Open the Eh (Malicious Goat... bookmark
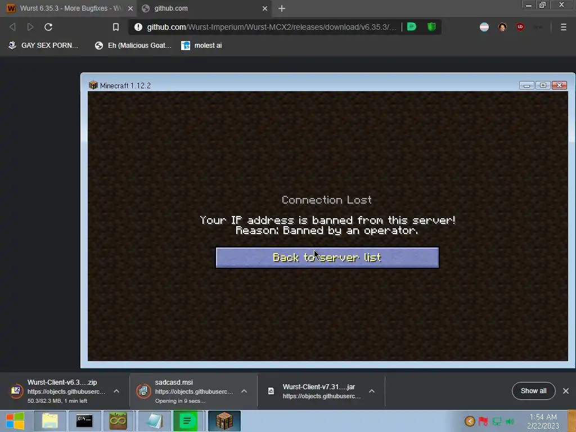The height and width of the screenshot is (432, 576). coord(133,46)
